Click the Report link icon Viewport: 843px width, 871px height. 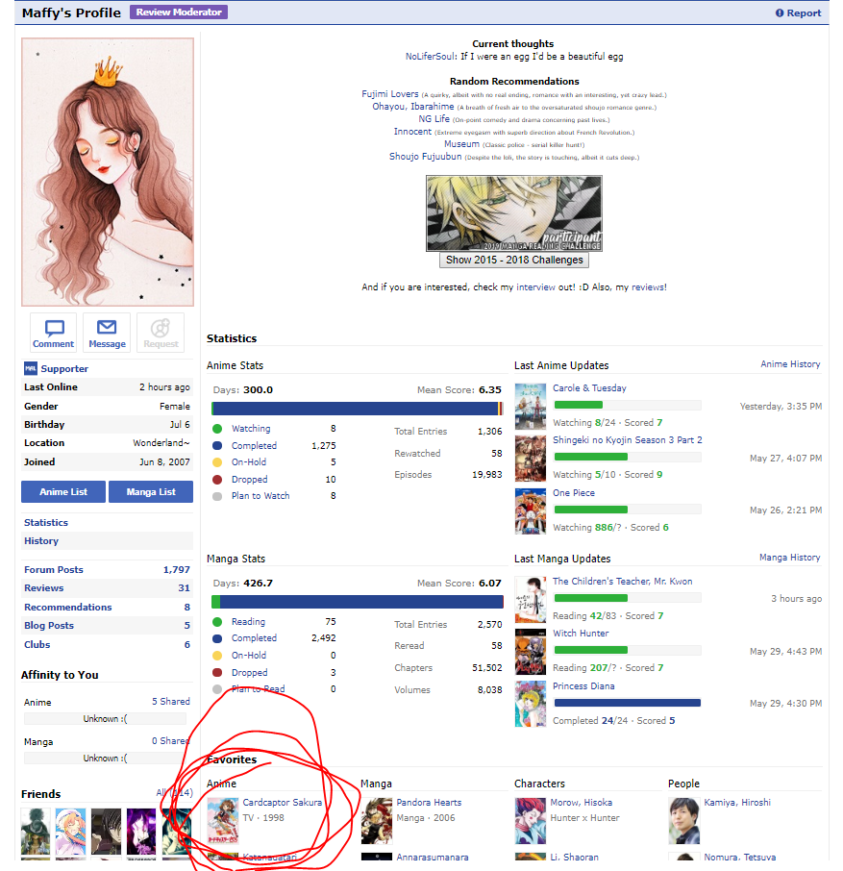coord(780,13)
